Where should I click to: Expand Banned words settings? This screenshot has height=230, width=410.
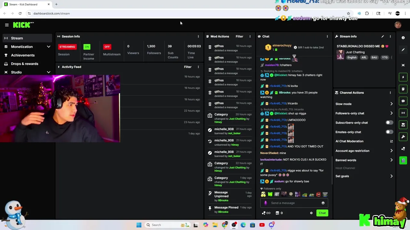coord(364,160)
